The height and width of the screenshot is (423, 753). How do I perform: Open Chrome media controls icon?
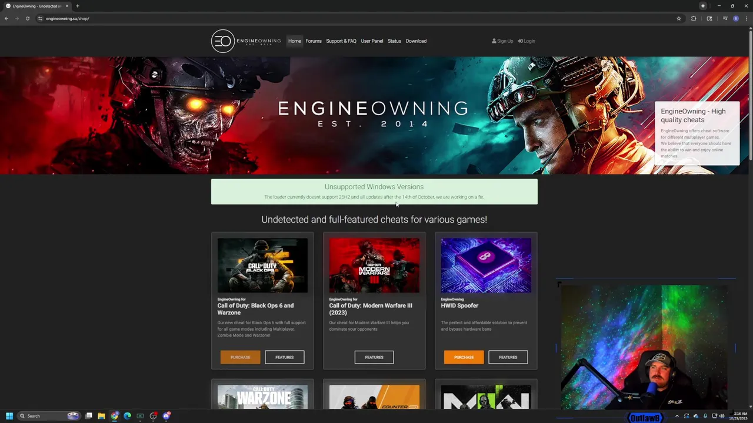[725, 18]
